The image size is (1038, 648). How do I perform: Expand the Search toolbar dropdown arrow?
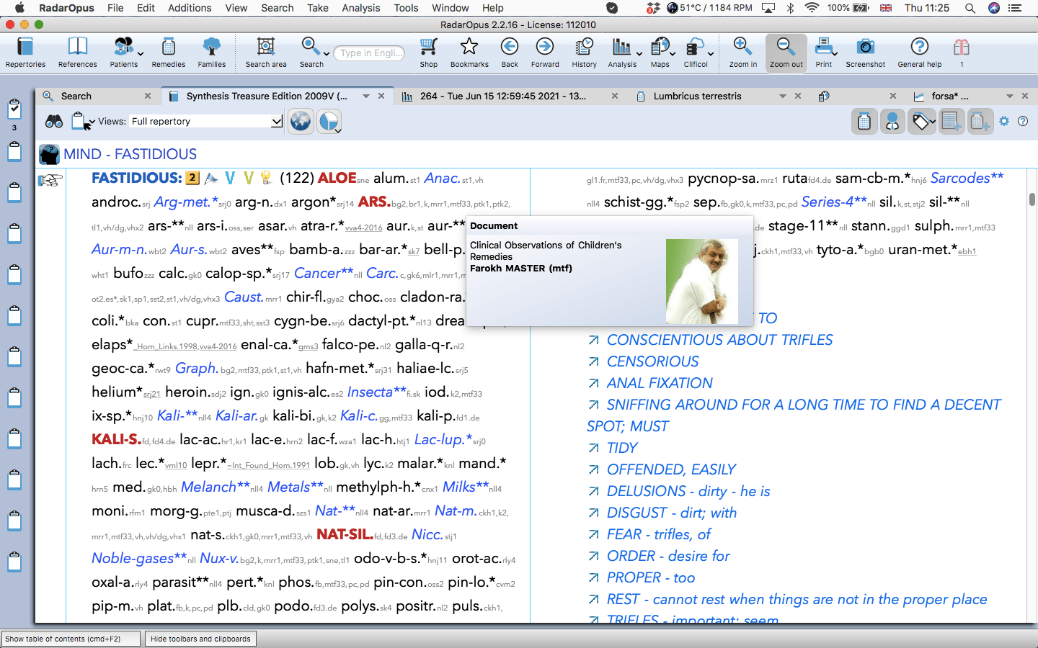tap(327, 54)
